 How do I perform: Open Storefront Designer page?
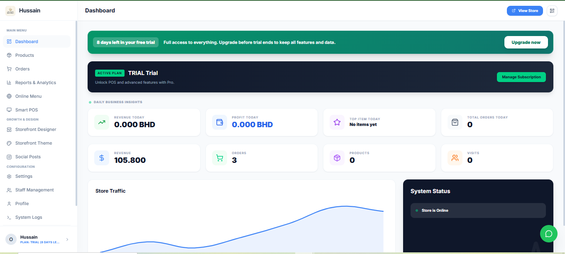pyautogui.click(x=37, y=129)
